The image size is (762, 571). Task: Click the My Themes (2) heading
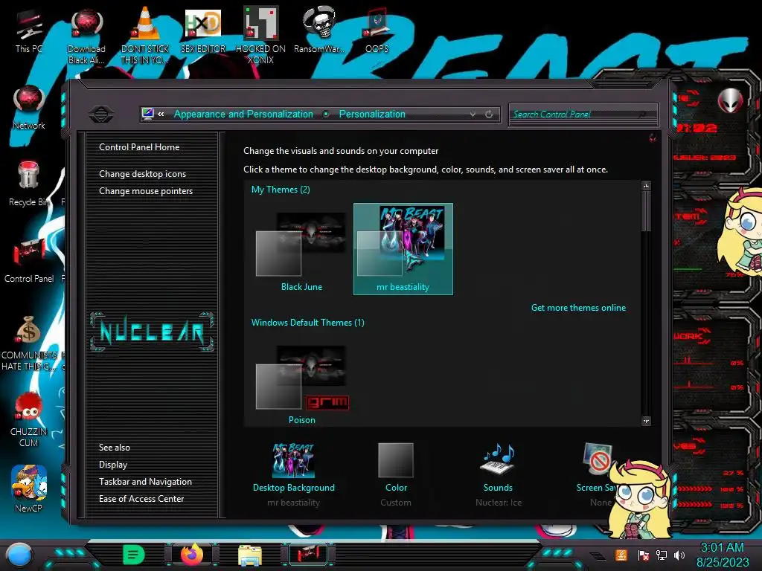[x=281, y=190]
